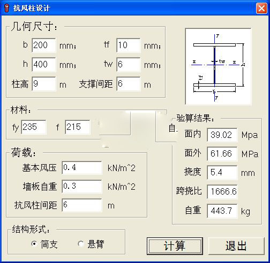Click the 抗风柱间距 input field
Viewport: 270px width, 263px height.
[82, 205]
